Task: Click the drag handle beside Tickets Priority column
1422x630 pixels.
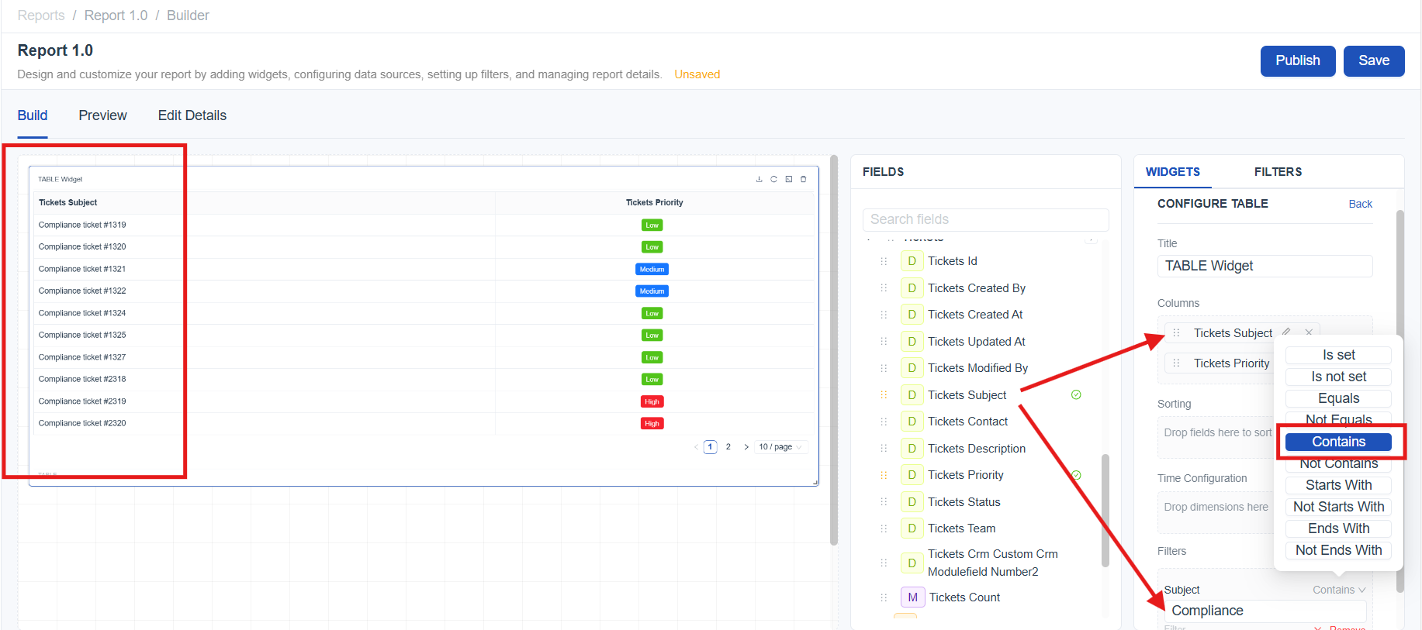Action: click(1176, 363)
